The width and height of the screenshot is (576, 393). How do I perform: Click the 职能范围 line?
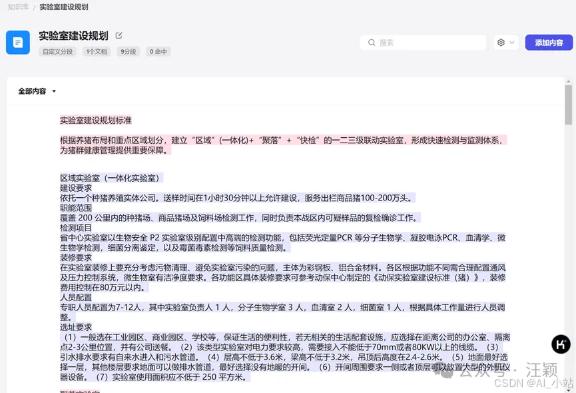point(76,208)
